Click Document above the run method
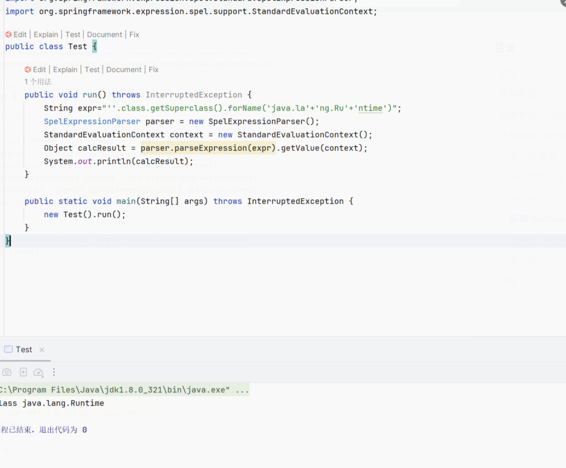 (x=124, y=70)
